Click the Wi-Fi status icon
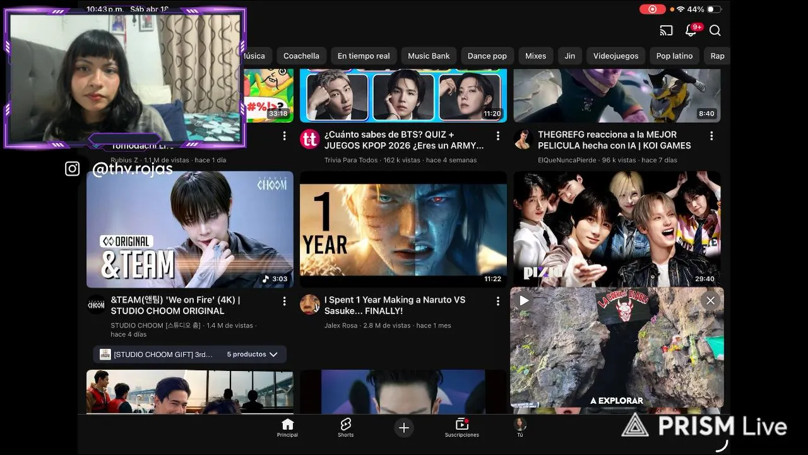This screenshot has width=808, height=455. [x=680, y=9]
